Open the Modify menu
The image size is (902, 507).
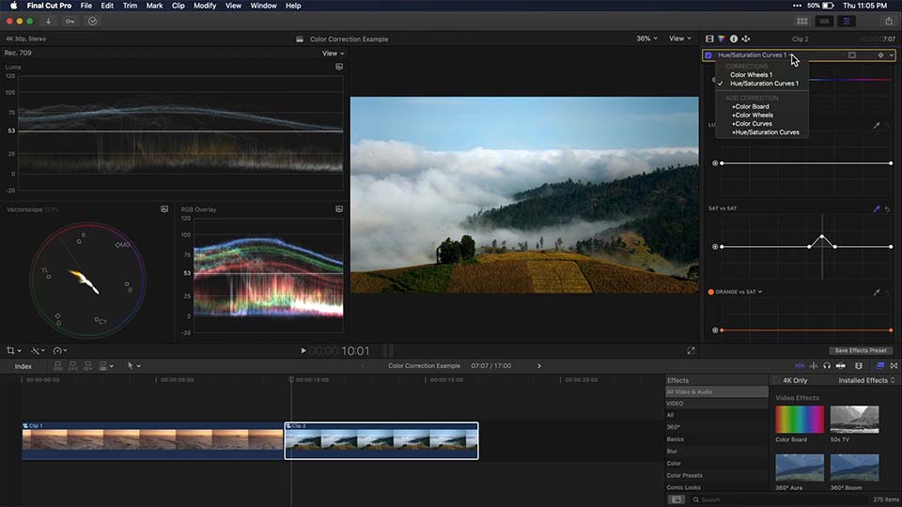pyautogui.click(x=204, y=6)
